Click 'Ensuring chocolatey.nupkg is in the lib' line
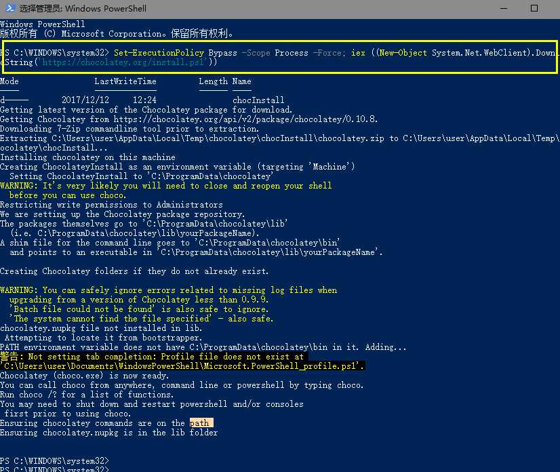Image resolution: width=560 pixels, height=472 pixels. [109, 433]
